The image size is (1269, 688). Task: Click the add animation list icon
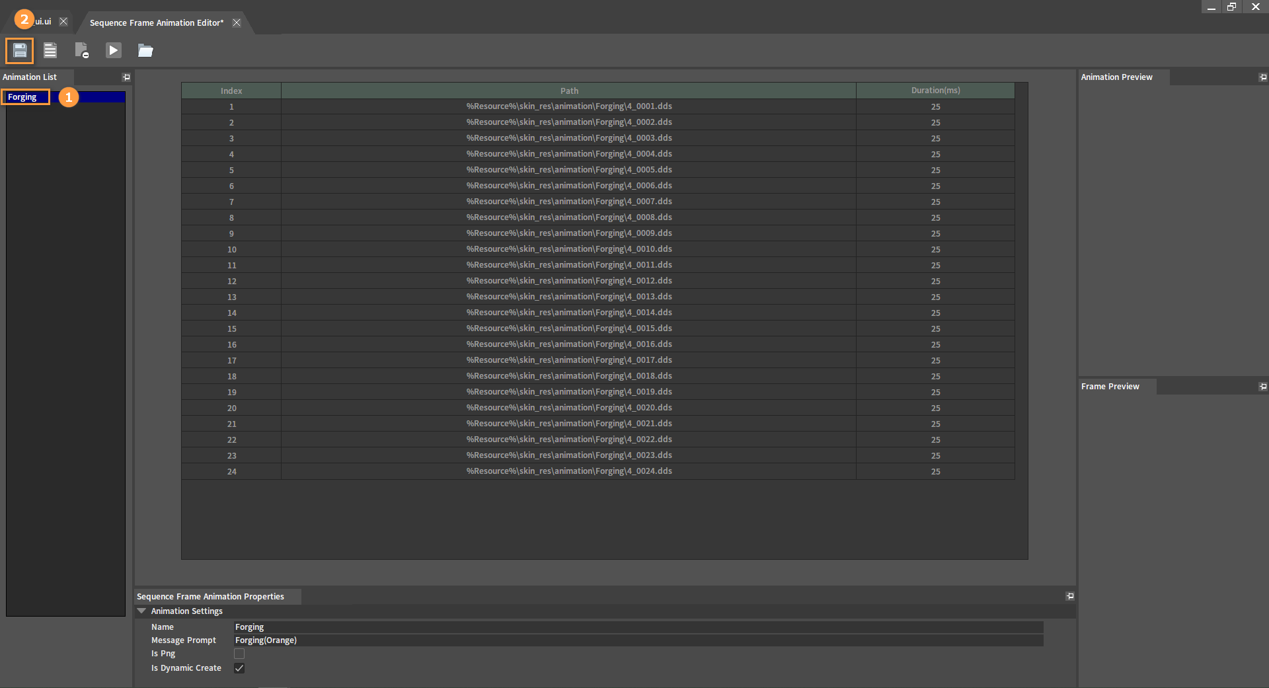click(x=50, y=50)
